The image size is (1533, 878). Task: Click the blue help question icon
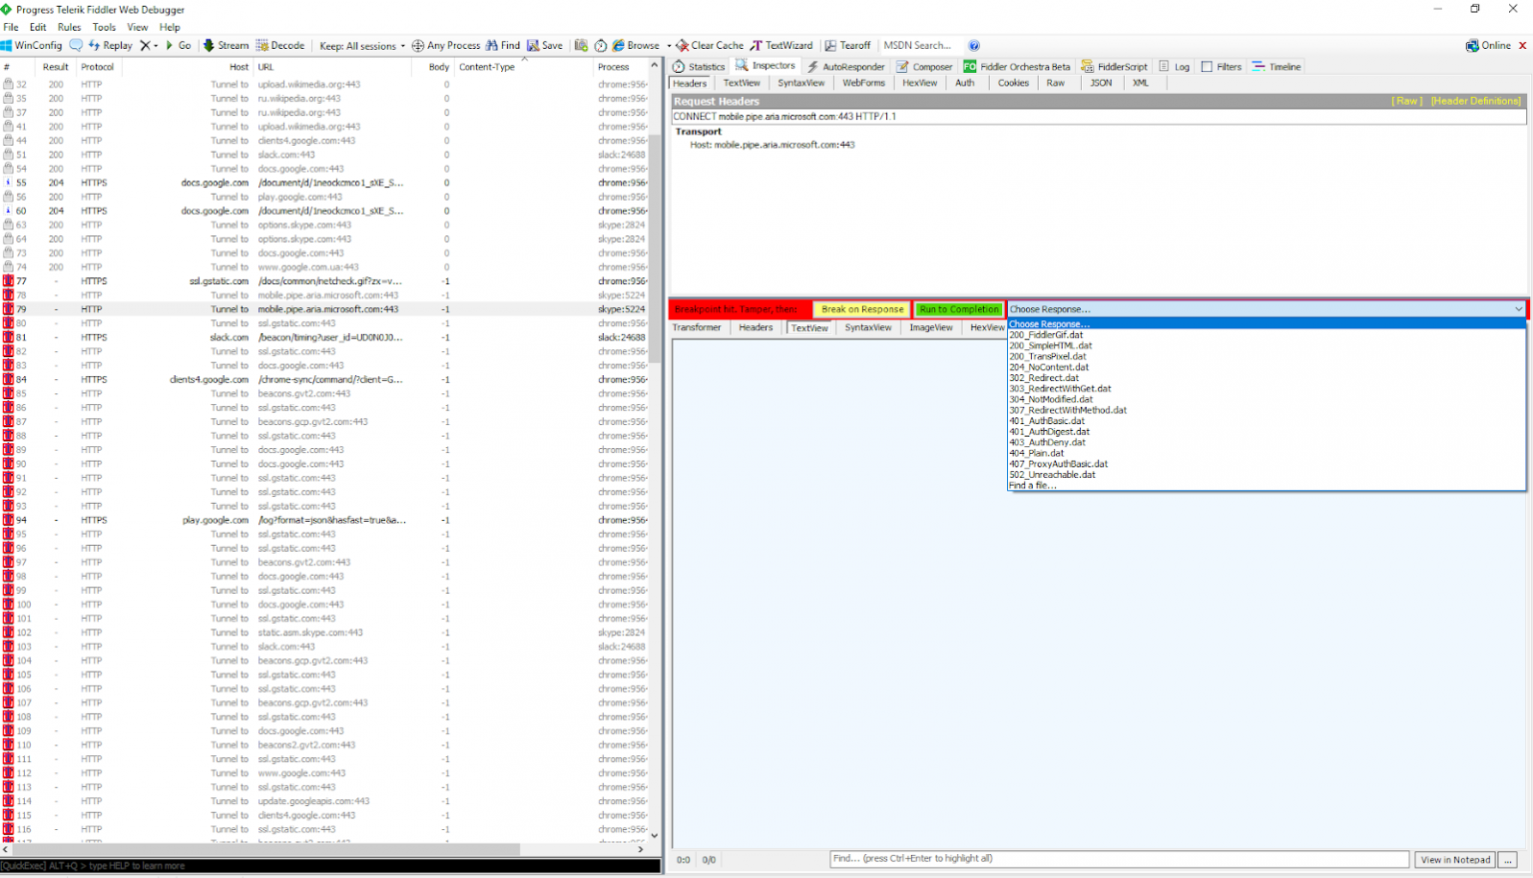pos(974,46)
